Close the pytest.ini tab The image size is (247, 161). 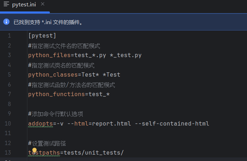coord(43,4)
